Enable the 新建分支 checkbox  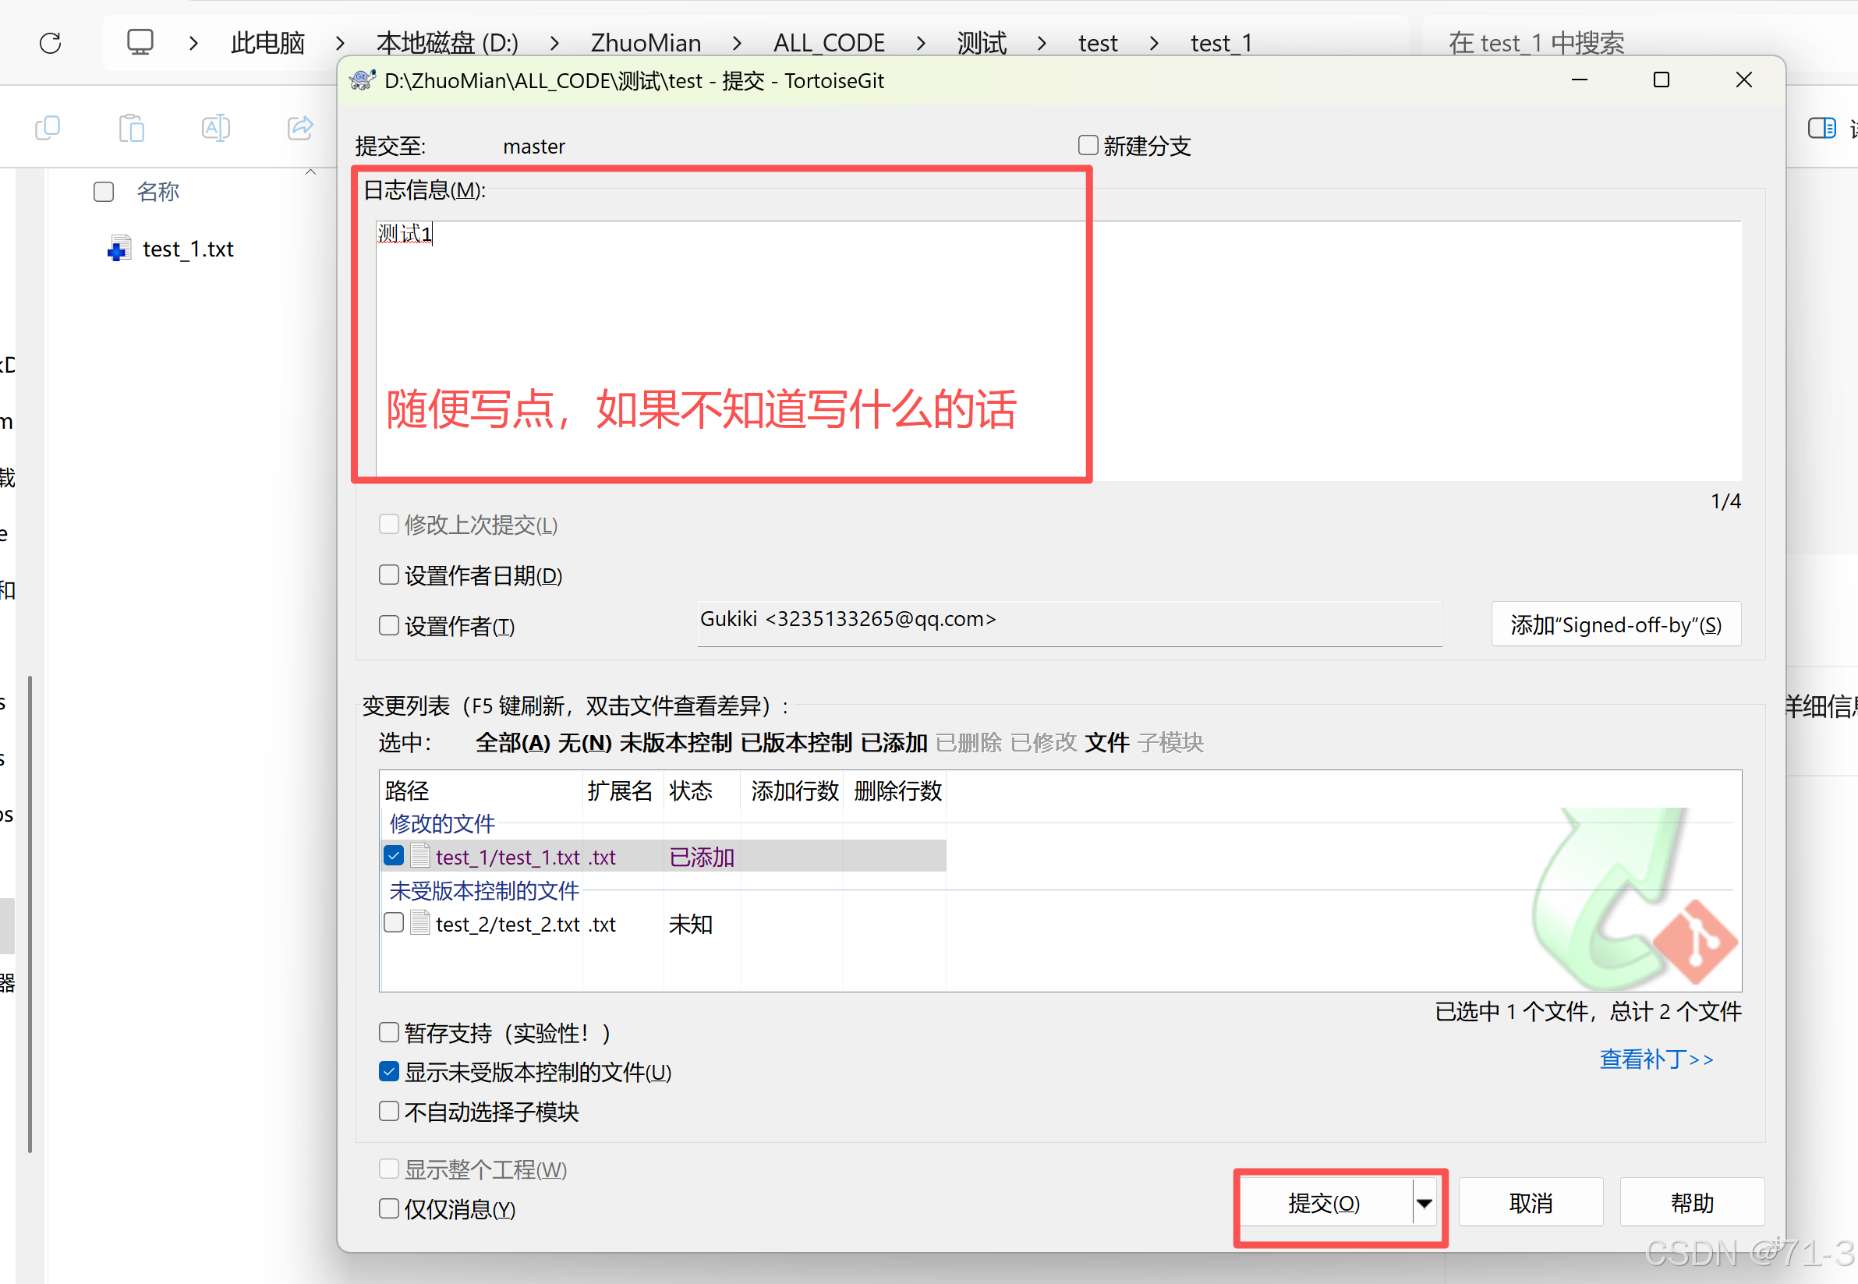[1088, 146]
